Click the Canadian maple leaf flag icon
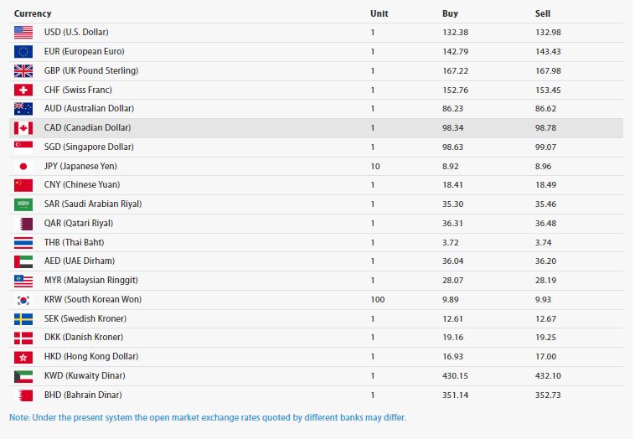The height and width of the screenshot is (439, 635). coord(23,128)
